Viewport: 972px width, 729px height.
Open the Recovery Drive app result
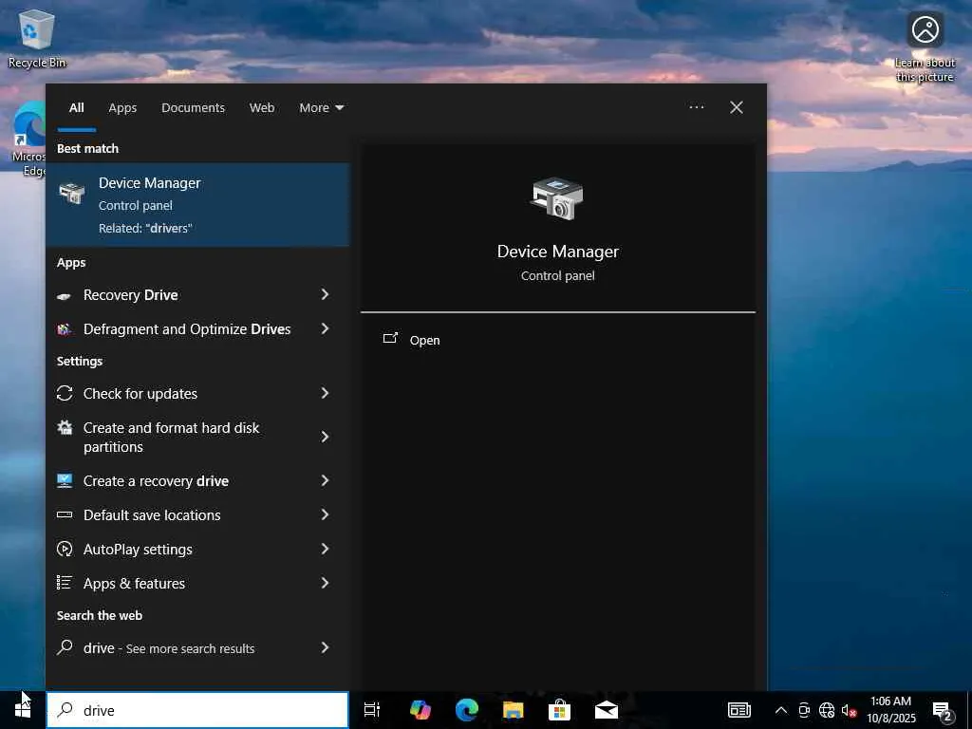197,294
